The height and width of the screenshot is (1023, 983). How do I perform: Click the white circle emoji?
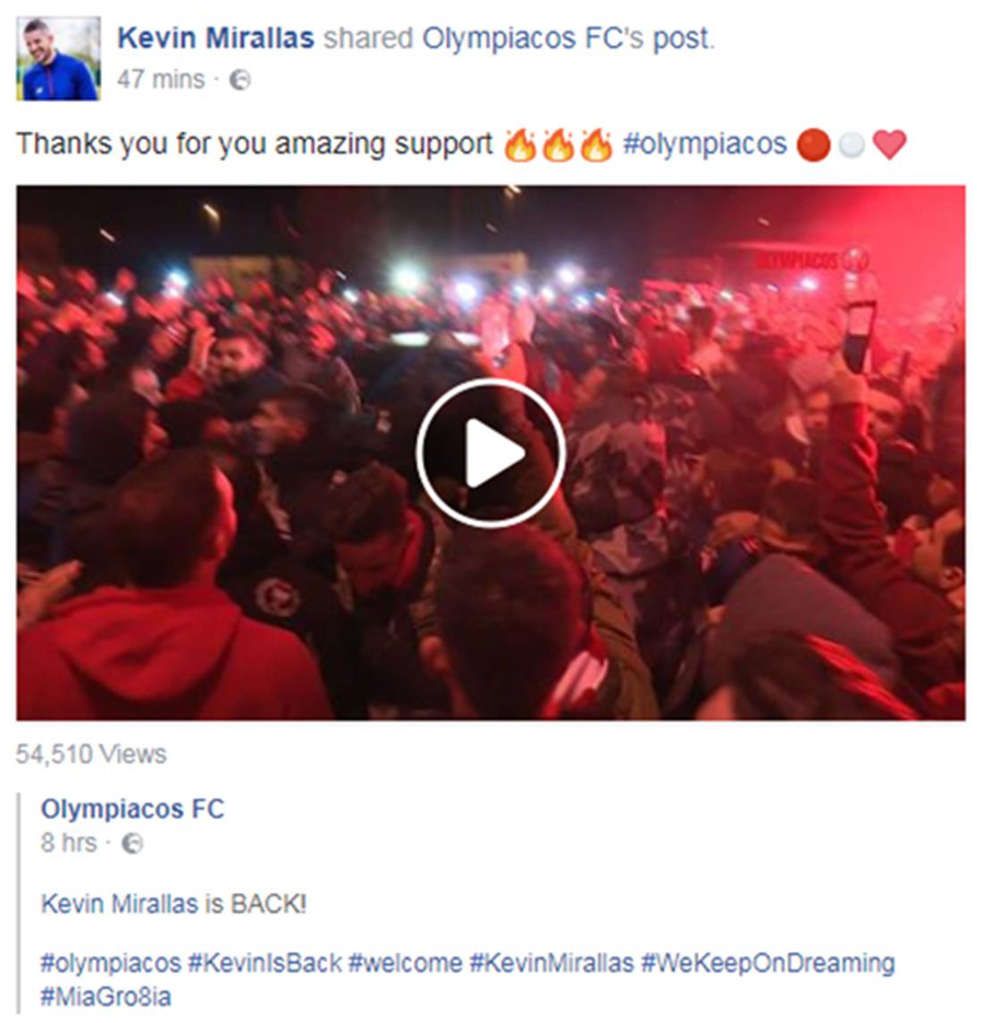(851, 145)
